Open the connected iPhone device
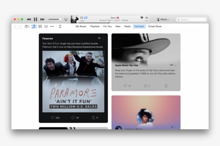The height and width of the screenshot is (146, 220). tap(60, 26)
